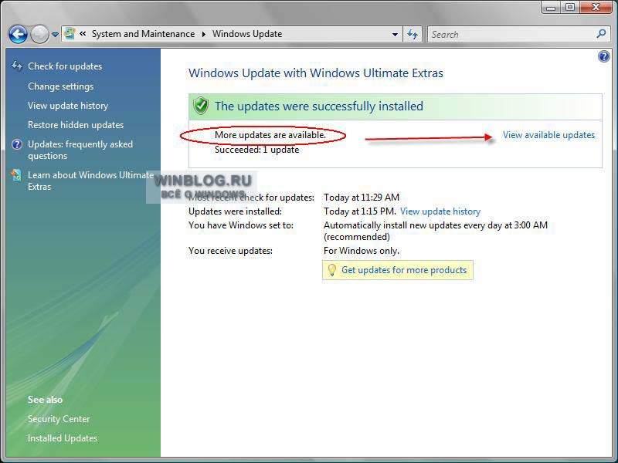This screenshot has width=618, height=463.
Task: Click the Windows Update breadcrumb
Action: click(x=247, y=34)
